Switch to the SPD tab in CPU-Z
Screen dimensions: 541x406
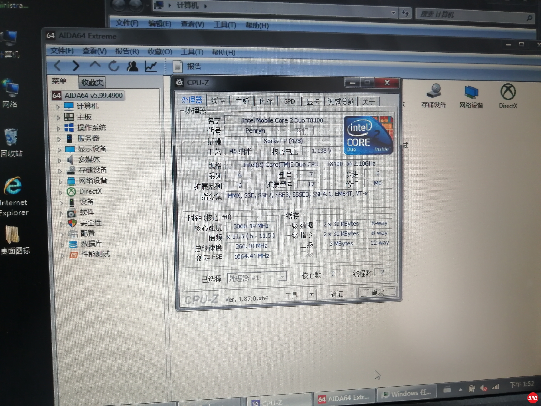coord(289,101)
